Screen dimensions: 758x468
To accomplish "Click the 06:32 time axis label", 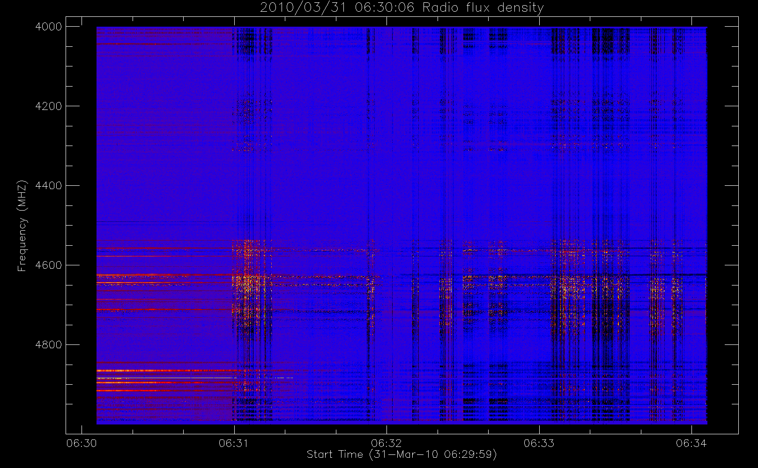I will 386,443.
